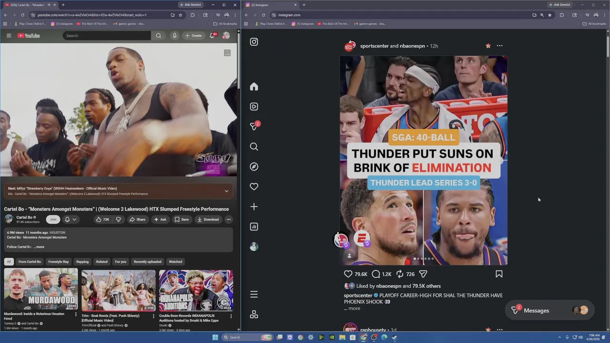The image size is (610, 343).
Task: Open options for Murdawood video
Action: [76, 314]
